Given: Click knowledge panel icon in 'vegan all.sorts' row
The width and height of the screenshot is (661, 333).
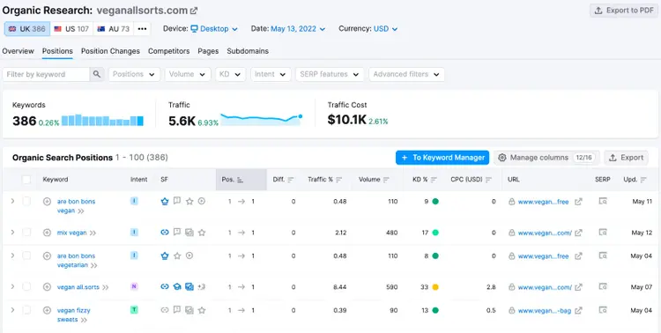Looking at the screenshot, I should coord(177,286).
